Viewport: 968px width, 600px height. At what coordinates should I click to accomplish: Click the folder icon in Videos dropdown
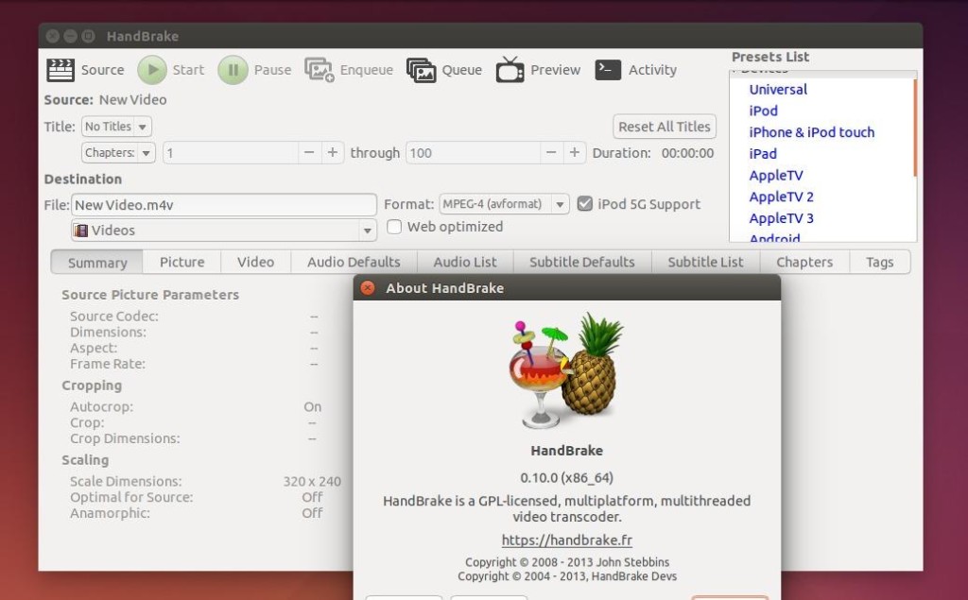click(81, 231)
